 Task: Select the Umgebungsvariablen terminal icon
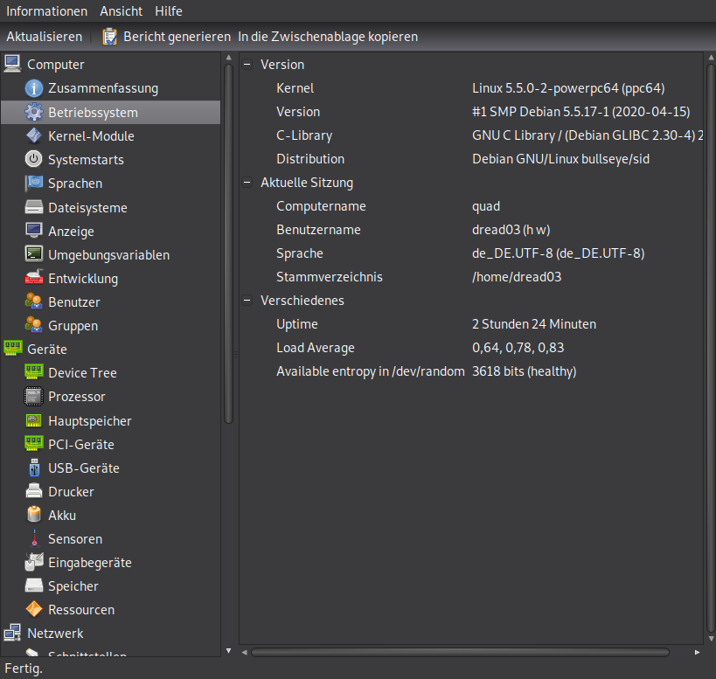tap(34, 254)
